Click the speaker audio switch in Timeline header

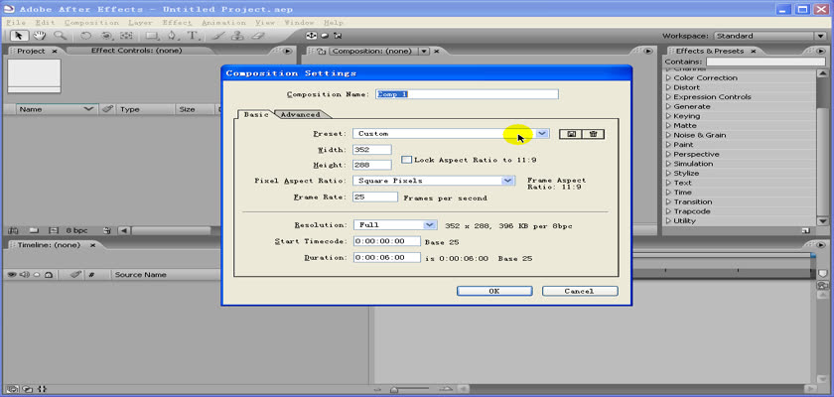tap(24, 275)
